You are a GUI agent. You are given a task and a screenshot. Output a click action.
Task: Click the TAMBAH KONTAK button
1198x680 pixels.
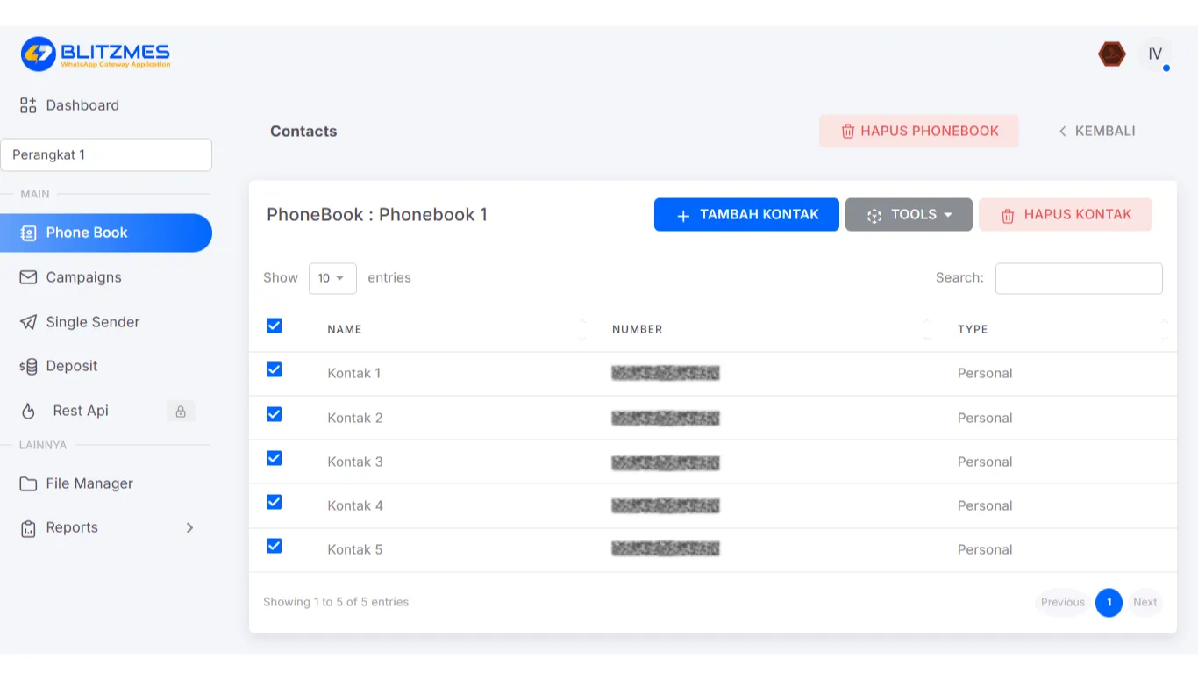click(746, 214)
